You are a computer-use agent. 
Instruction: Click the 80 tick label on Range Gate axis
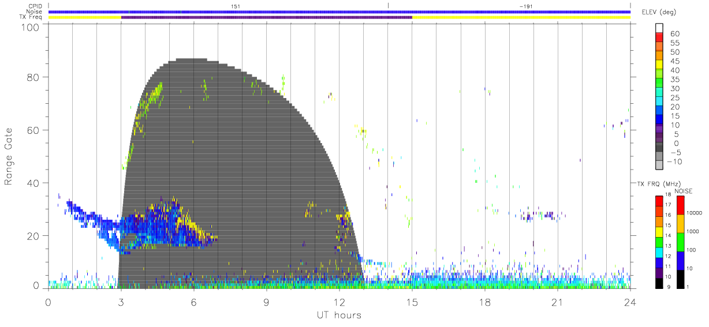pyautogui.click(x=33, y=77)
